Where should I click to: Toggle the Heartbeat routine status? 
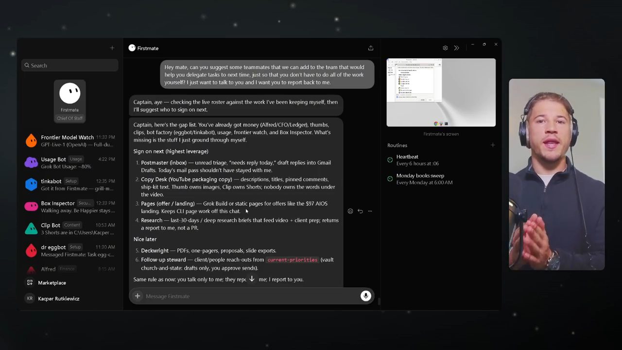click(390, 160)
